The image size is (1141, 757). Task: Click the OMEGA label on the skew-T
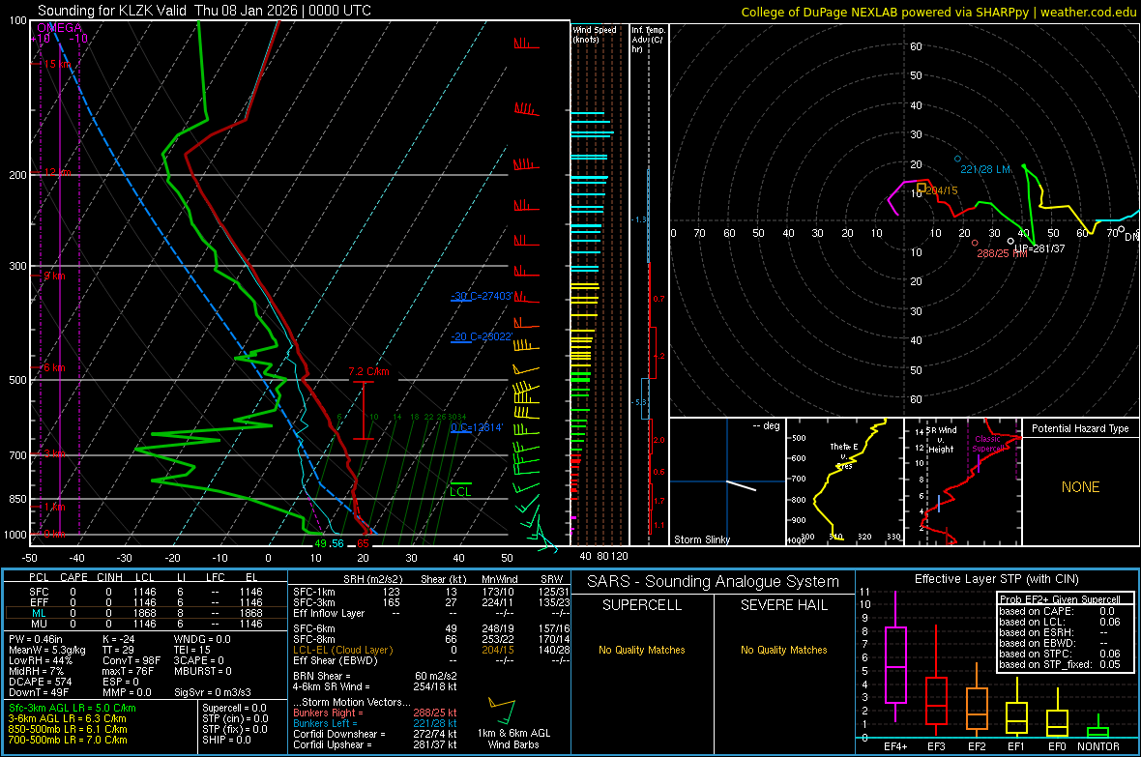(59, 28)
